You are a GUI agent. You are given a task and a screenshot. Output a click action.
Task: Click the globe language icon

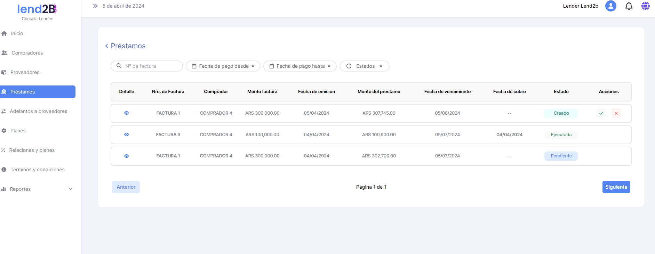point(645,6)
